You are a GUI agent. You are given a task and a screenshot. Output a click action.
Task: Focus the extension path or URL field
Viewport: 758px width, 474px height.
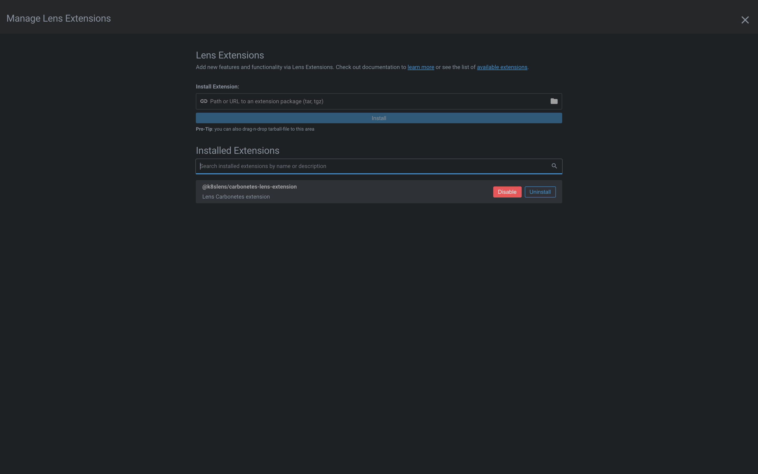point(376,101)
